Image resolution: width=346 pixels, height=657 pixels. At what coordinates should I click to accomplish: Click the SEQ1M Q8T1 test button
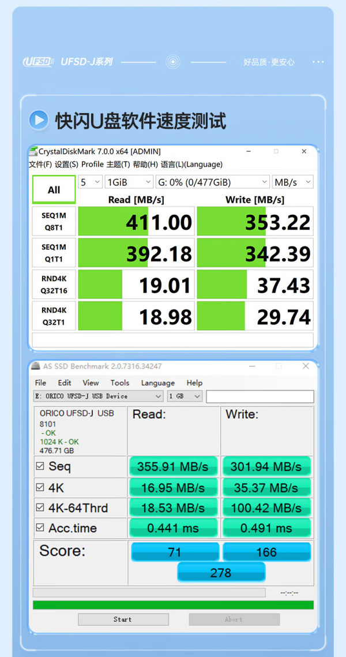(54, 221)
